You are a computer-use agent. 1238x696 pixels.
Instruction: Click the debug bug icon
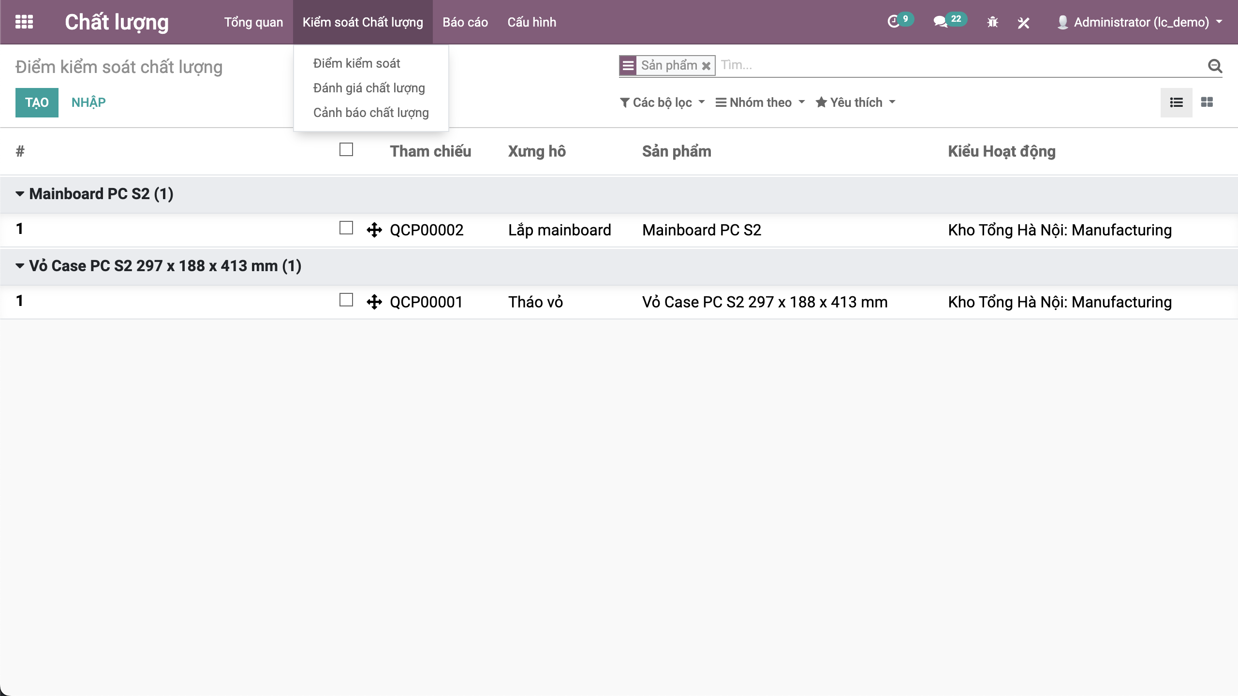(992, 22)
